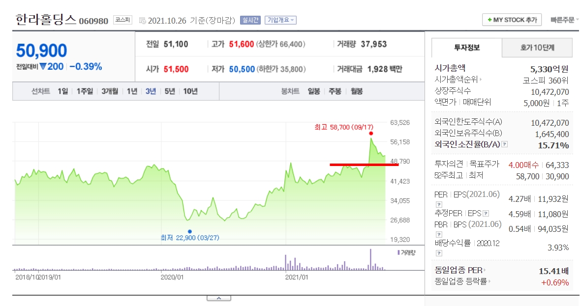This screenshot has width=580, height=306.
Task: Switch to the 호가10단계 tab
Action: pyautogui.click(x=537, y=47)
